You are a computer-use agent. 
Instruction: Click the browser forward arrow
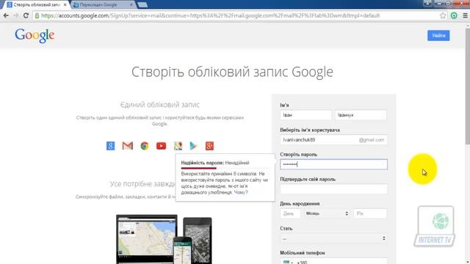point(16,15)
